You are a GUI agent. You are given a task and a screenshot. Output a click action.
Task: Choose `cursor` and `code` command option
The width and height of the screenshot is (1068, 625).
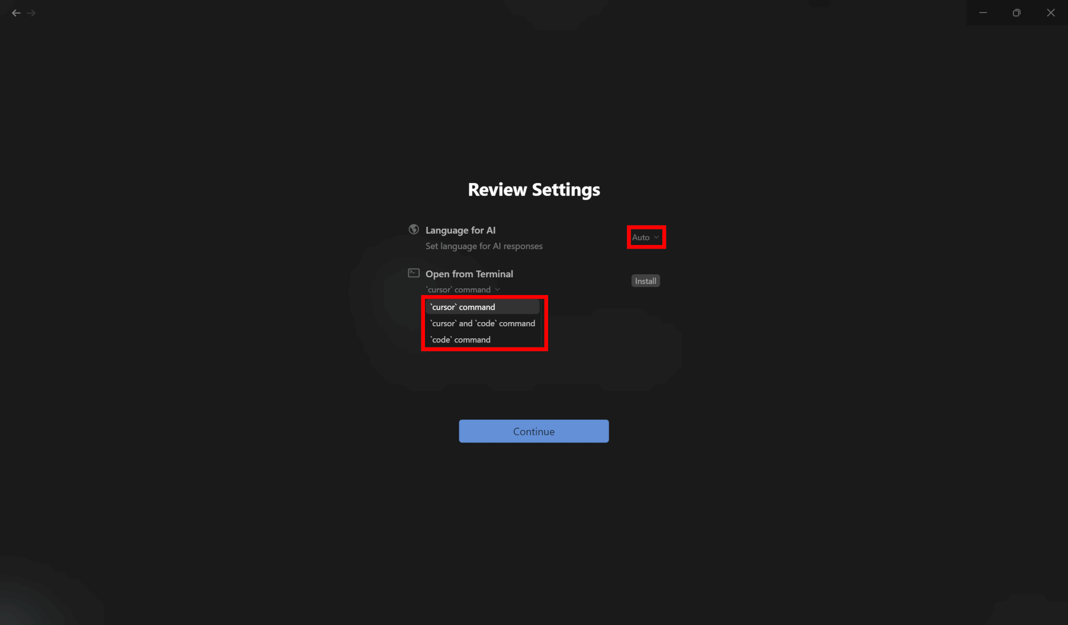coord(482,323)
